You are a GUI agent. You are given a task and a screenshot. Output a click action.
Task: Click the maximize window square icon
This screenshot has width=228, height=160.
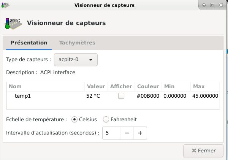click(x=212, y=5)
